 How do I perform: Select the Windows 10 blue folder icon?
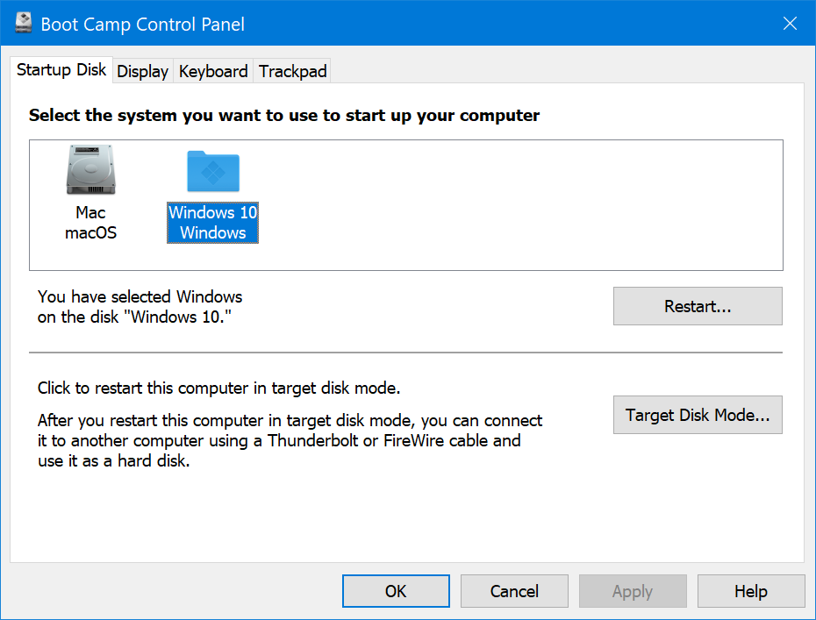[x=212, y=171]
